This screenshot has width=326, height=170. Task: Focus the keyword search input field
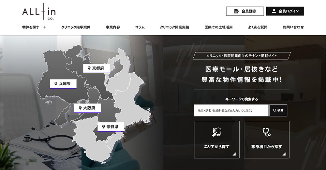[231, 110]
